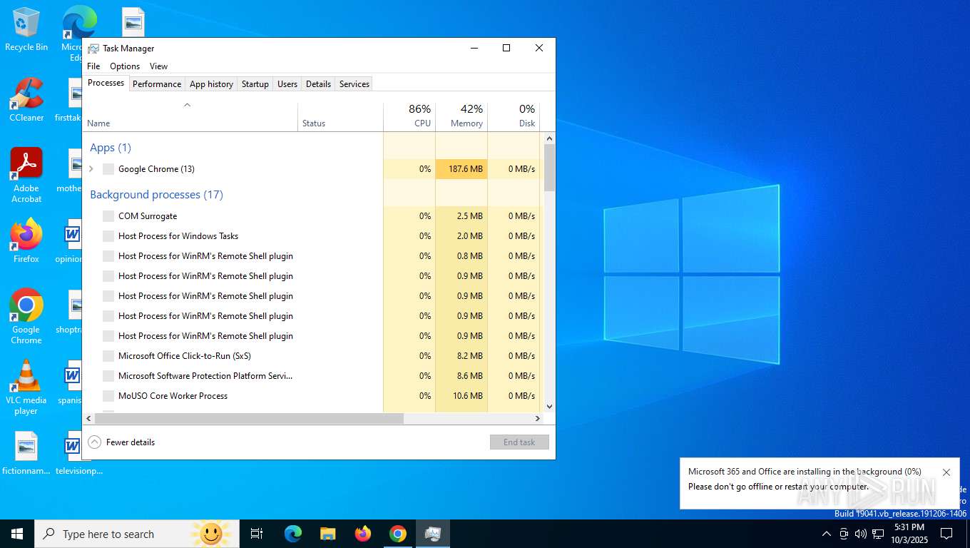The width and height of the screenshot is (970, 548).
Task: Select the fictionnam image file on desktop
Action: click(x=26, y=454)
